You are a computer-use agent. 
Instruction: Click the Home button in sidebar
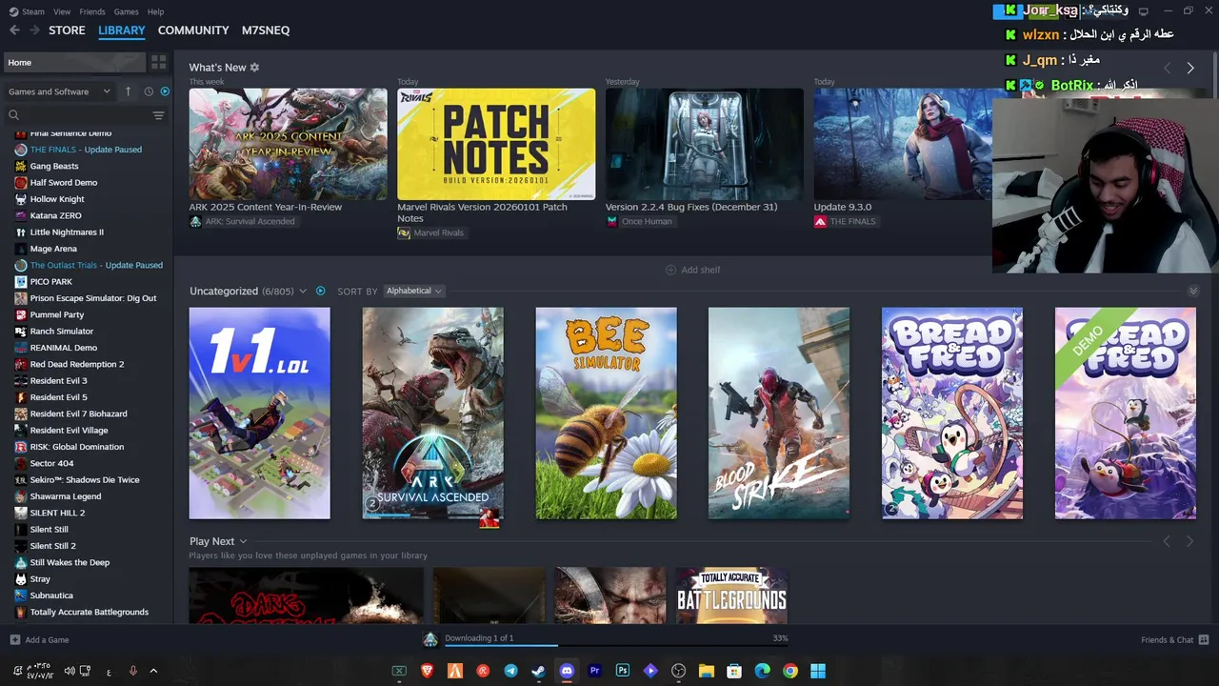point(74,62)
